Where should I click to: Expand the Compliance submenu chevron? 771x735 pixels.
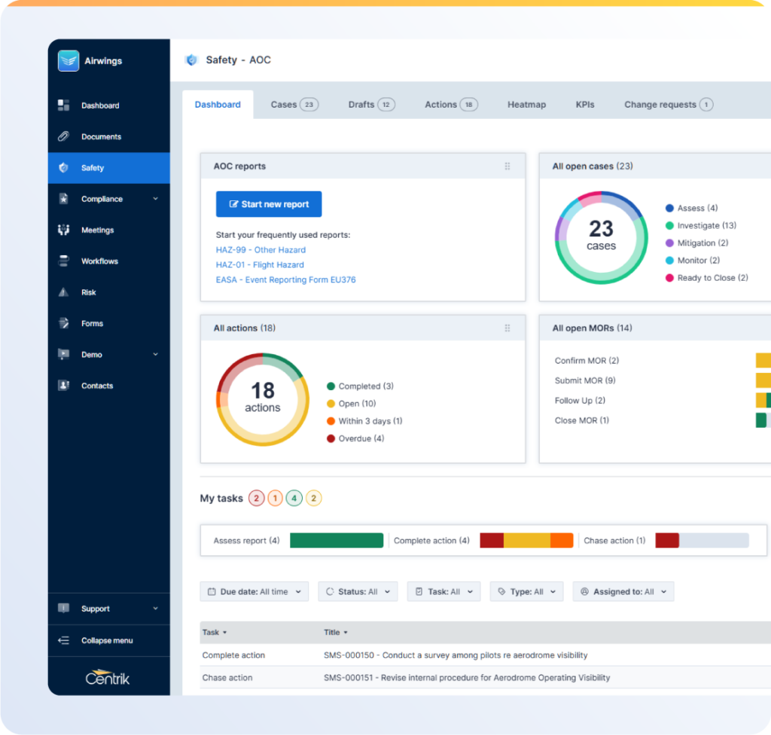tap(156, 199)
